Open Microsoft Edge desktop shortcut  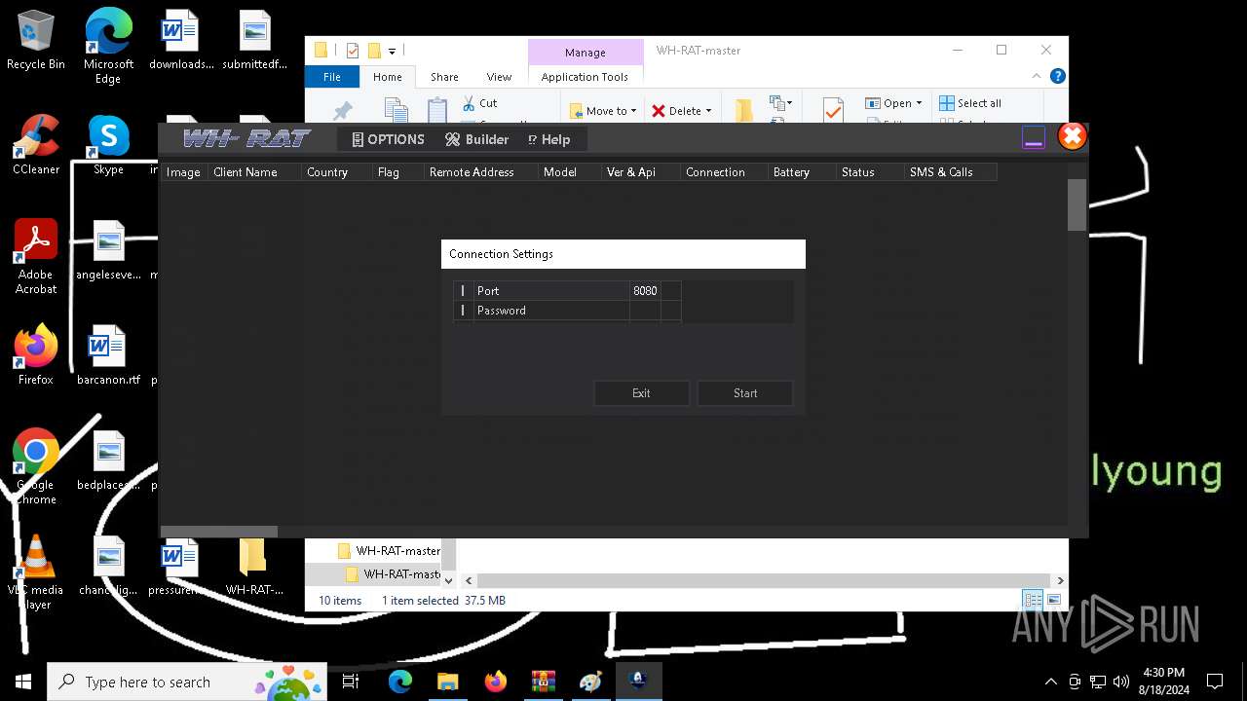[x=108, y=46]
